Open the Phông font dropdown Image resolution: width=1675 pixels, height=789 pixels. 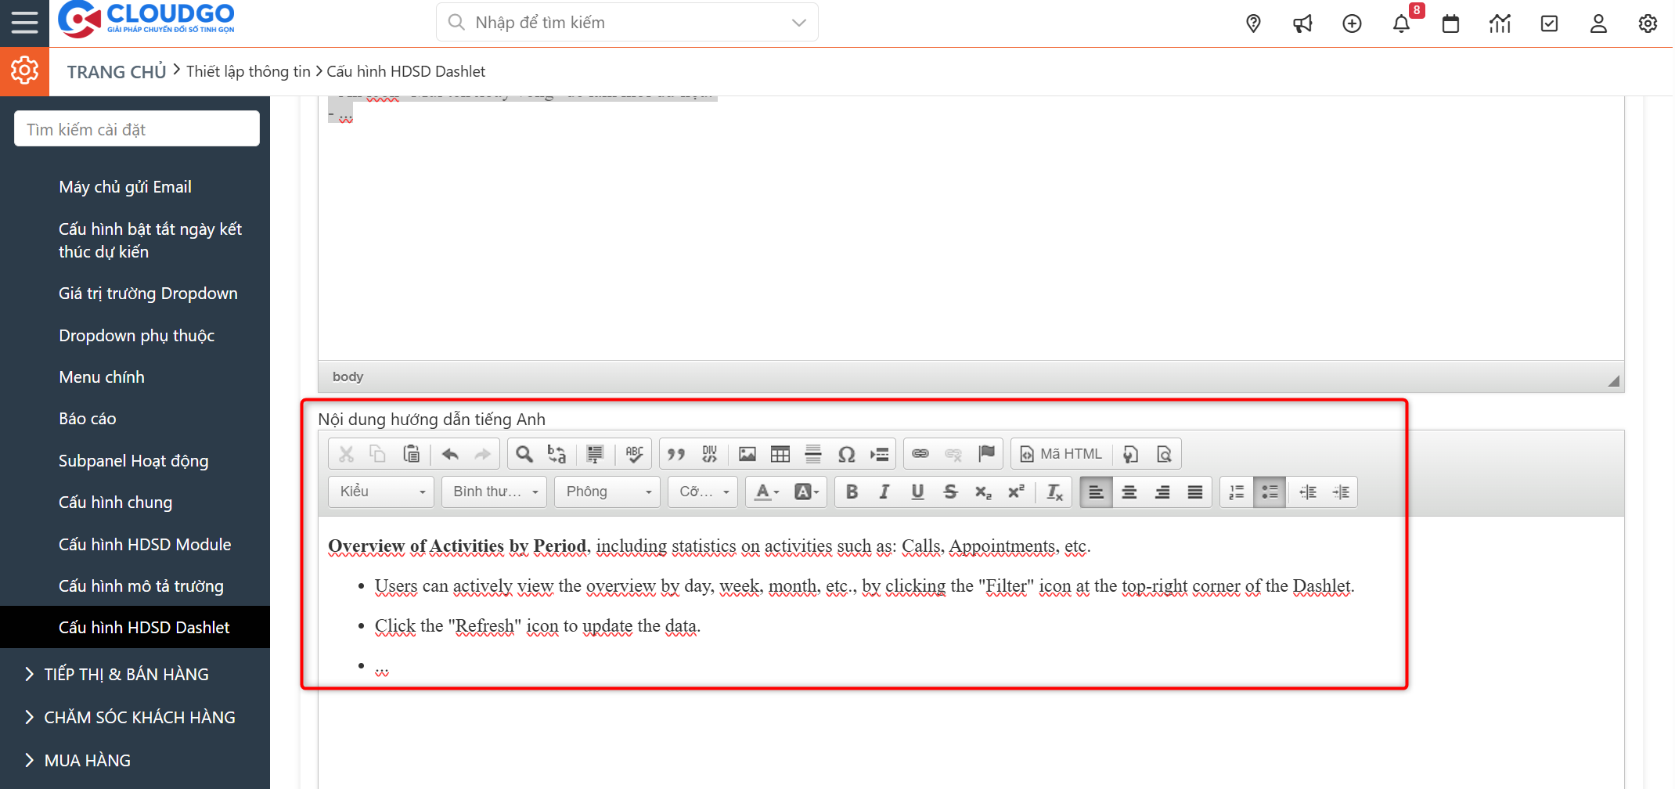(607, 492)
